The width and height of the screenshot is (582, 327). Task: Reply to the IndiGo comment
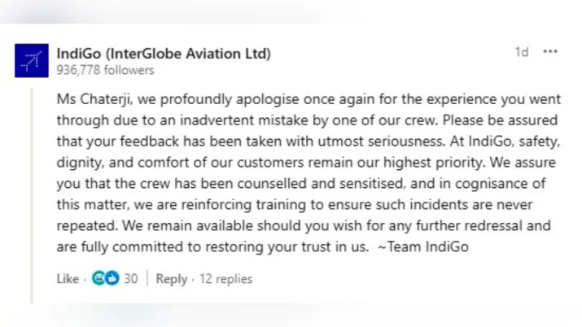[171, 279]
